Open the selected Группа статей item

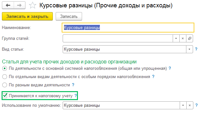[x=190, y=39]
